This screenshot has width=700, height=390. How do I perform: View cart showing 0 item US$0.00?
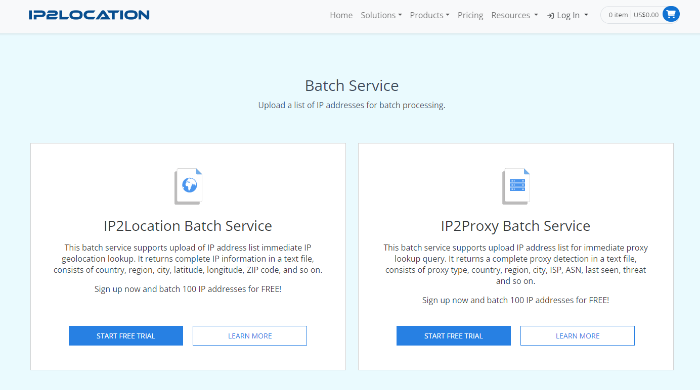(x=640, y=15)
